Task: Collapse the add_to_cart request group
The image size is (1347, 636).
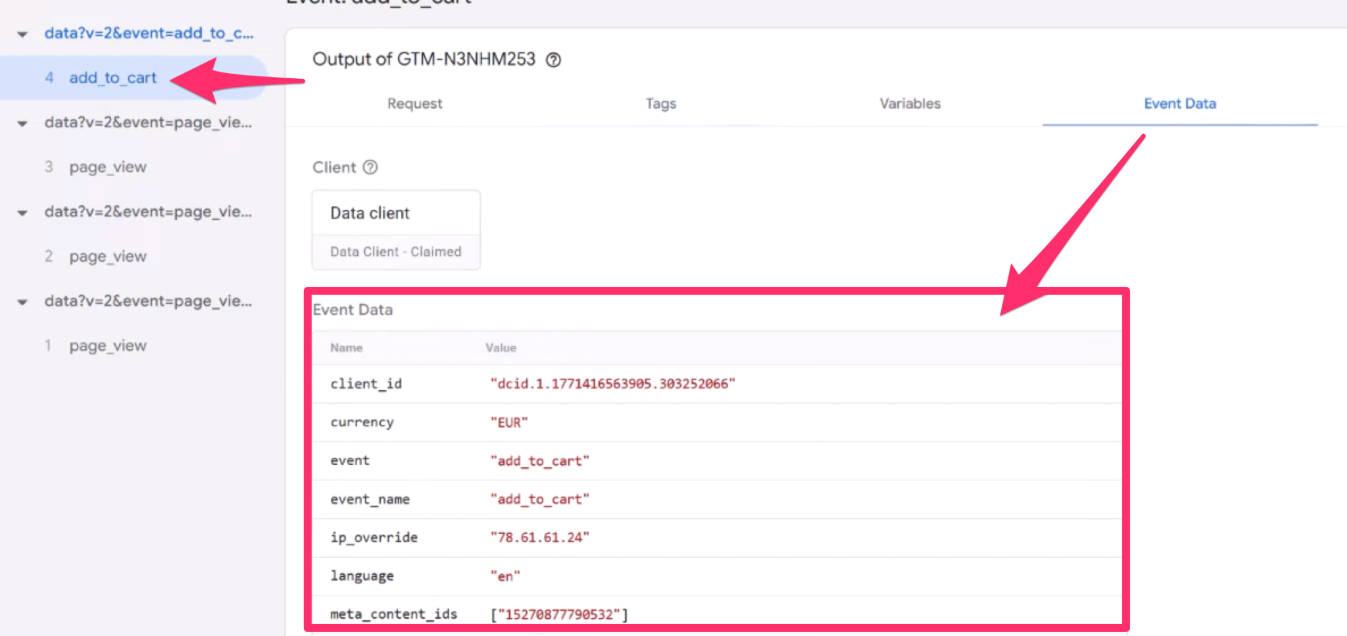Action: [x=22, y=34]
